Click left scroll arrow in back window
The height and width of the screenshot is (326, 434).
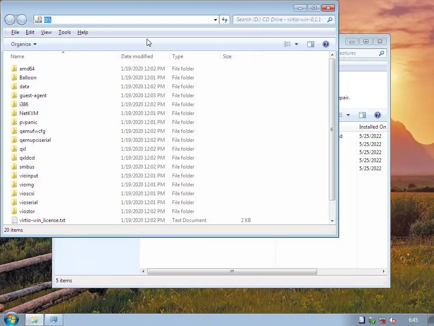click(143, 271)
